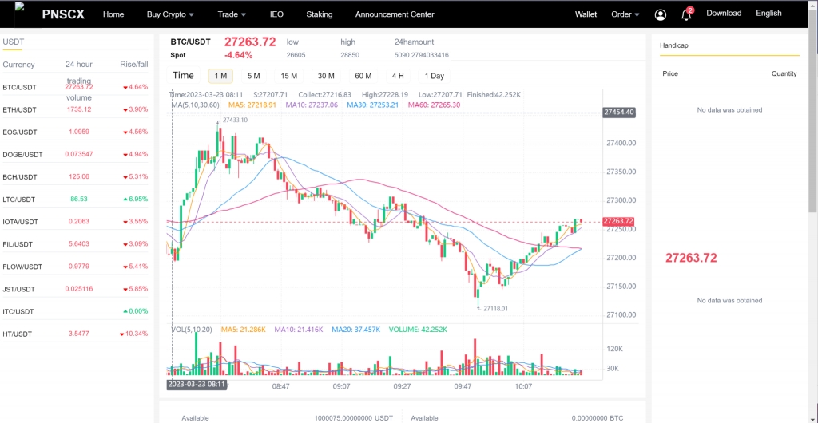Image resolution: width=818 pixels, height=423 pixels.
Task: Click the notification bell icon
Action: pyautogui.click(x=685, y=14)
